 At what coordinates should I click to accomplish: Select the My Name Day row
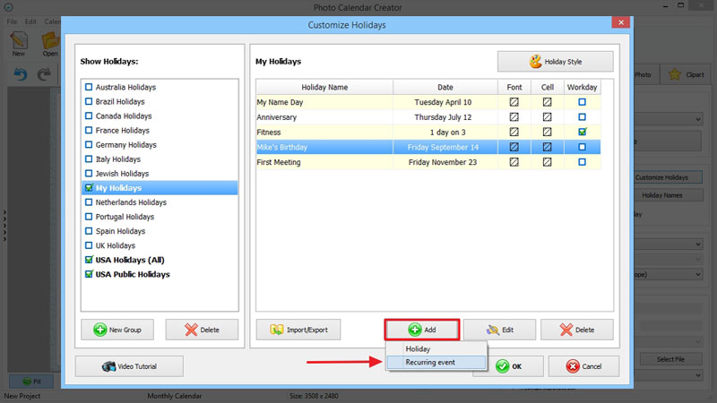click(428, 102)
